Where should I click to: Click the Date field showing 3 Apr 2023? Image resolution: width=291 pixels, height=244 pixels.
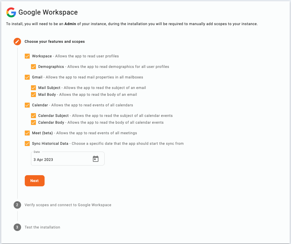[x=68, y=159]
